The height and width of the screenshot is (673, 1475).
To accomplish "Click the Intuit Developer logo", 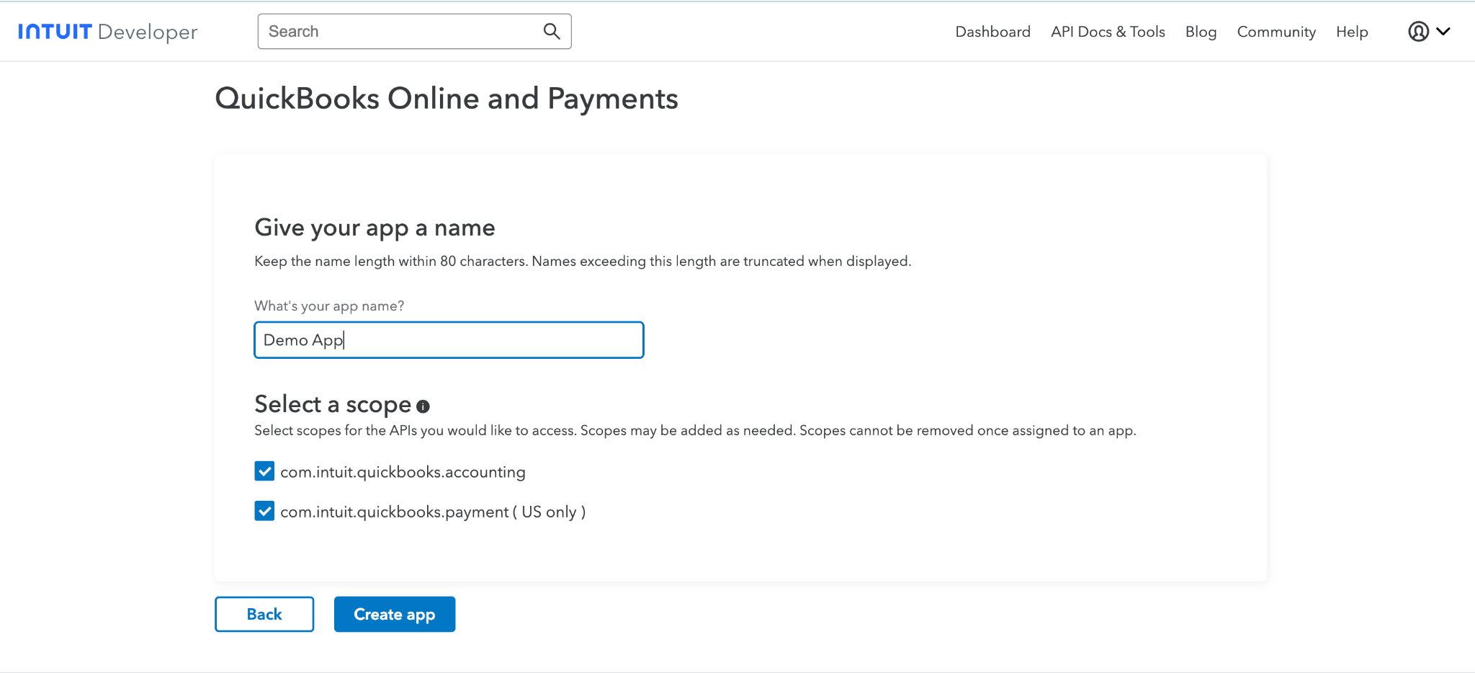I will click(x=107, y=32).
